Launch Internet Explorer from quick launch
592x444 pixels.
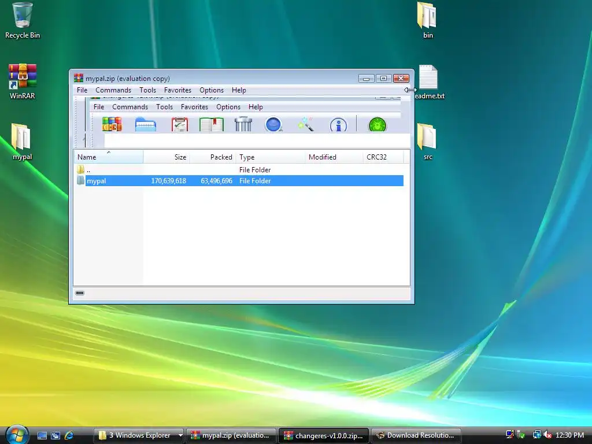pyautogui.click(x=69, y=435)
